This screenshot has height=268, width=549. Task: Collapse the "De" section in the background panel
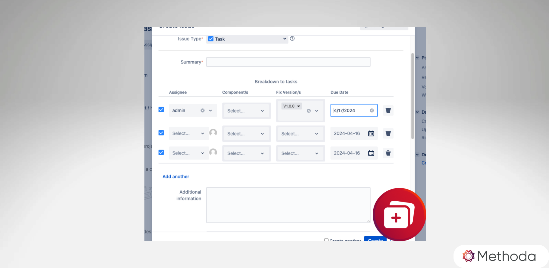click(x=417, y=155)
